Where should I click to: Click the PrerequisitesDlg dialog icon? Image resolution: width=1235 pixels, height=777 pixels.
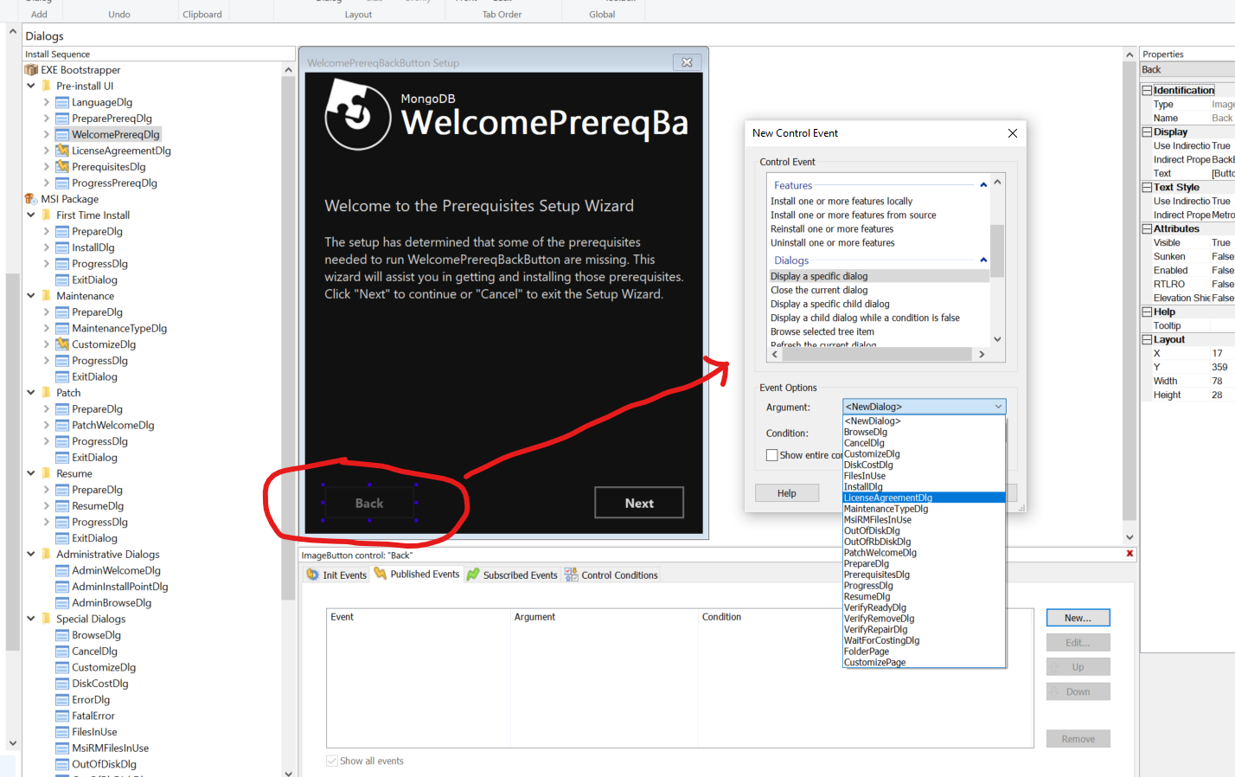[62, 167]
